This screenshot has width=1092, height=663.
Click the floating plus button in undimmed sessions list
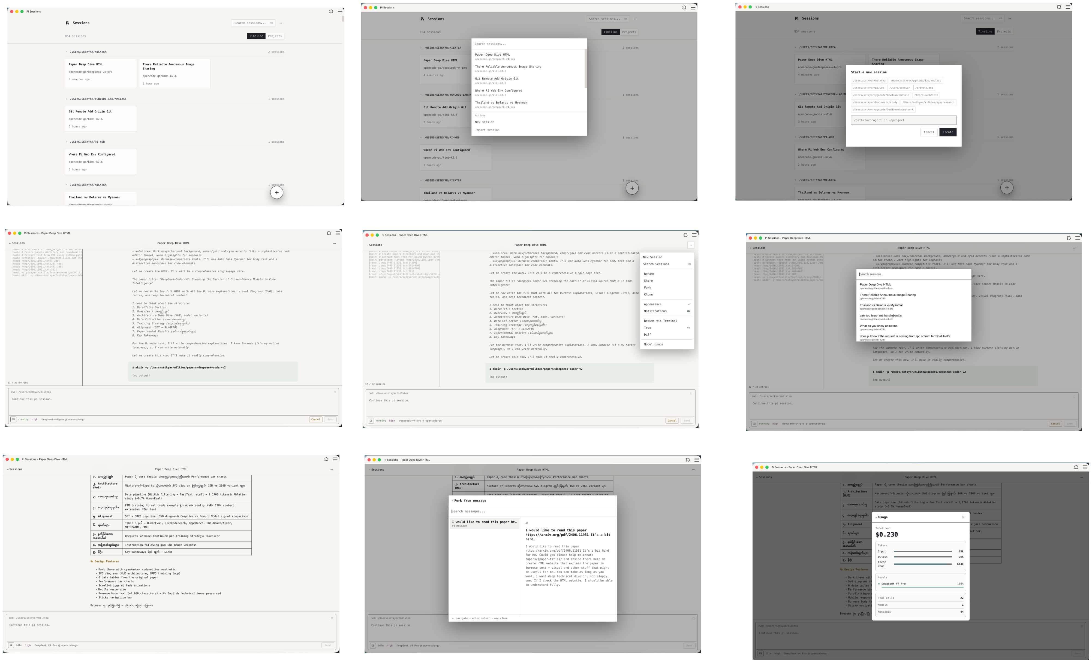[x=276, y=192]
